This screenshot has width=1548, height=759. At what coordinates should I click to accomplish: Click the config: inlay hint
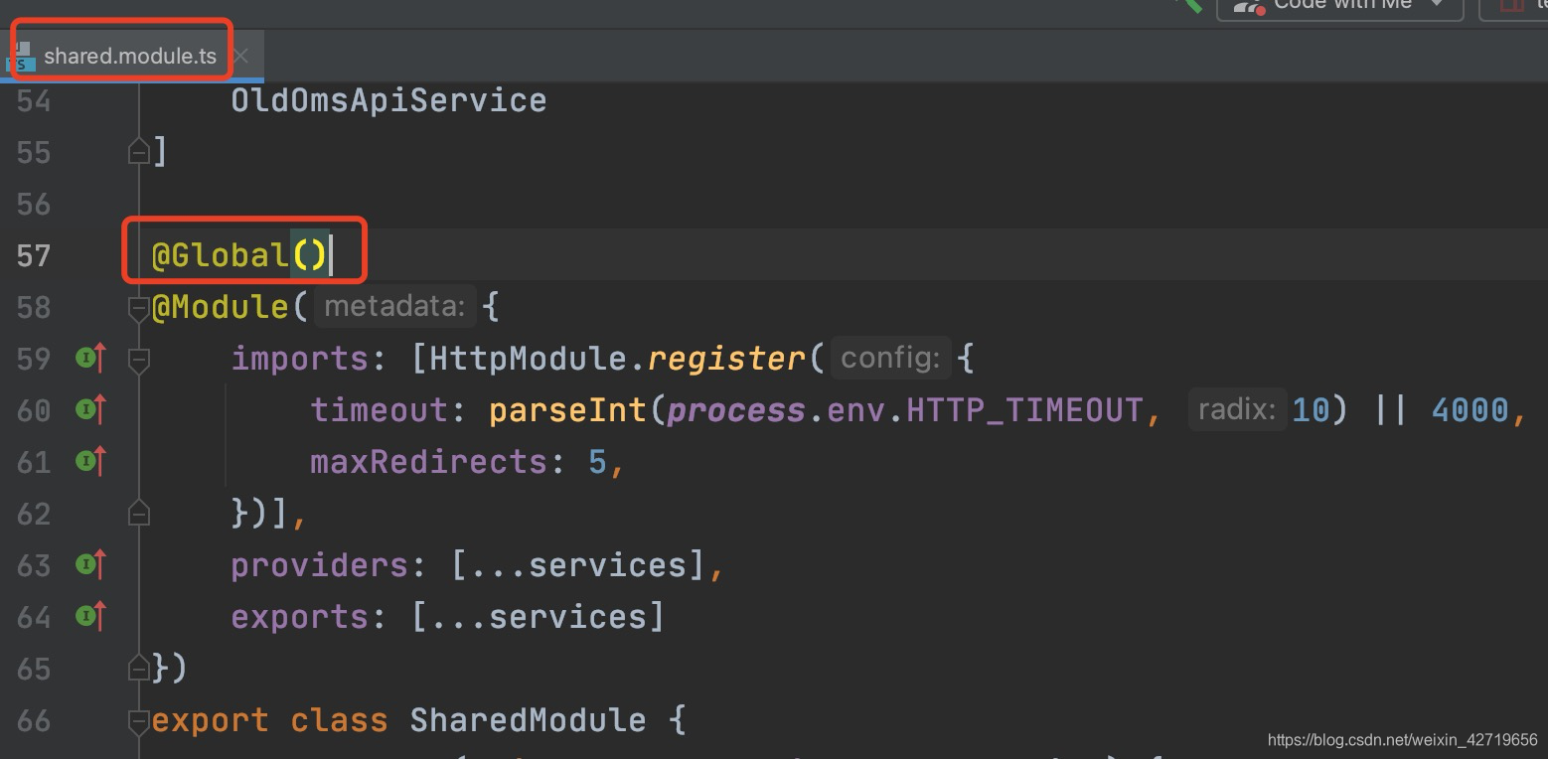click(x=890, y=358)
